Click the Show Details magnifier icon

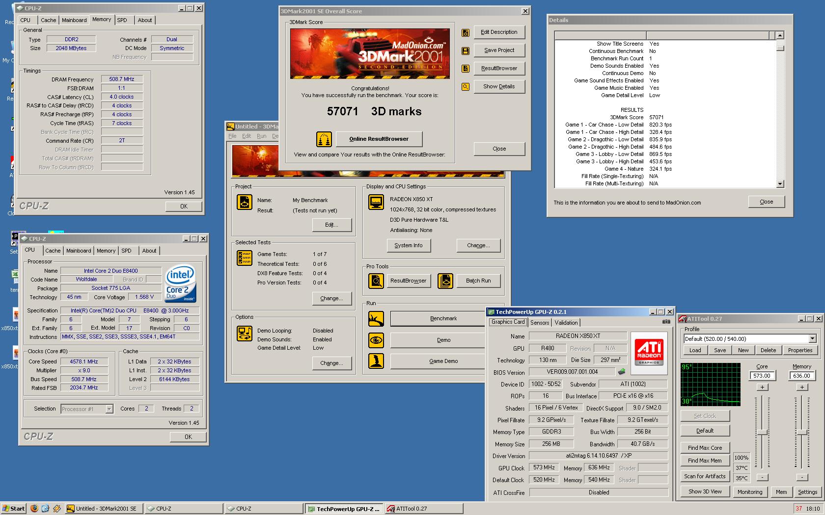[x=466, y=87]
